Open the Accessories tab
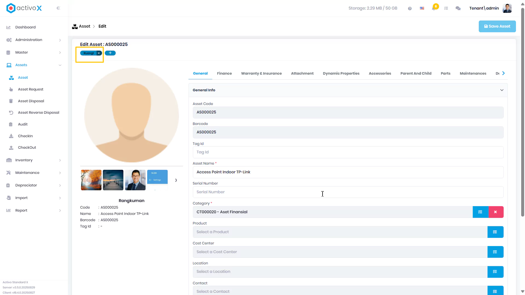 point(380,73)
